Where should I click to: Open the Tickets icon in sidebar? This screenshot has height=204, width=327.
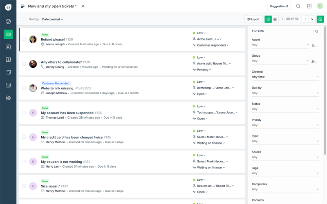8,34
